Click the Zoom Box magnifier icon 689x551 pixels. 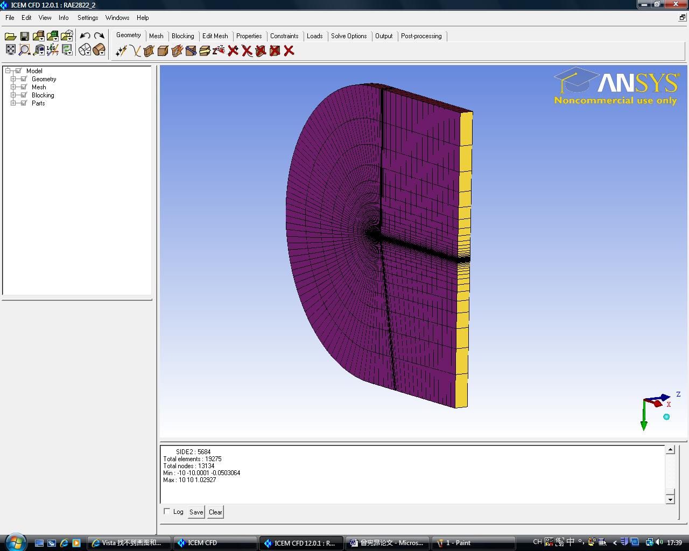[x=24, y=50]
